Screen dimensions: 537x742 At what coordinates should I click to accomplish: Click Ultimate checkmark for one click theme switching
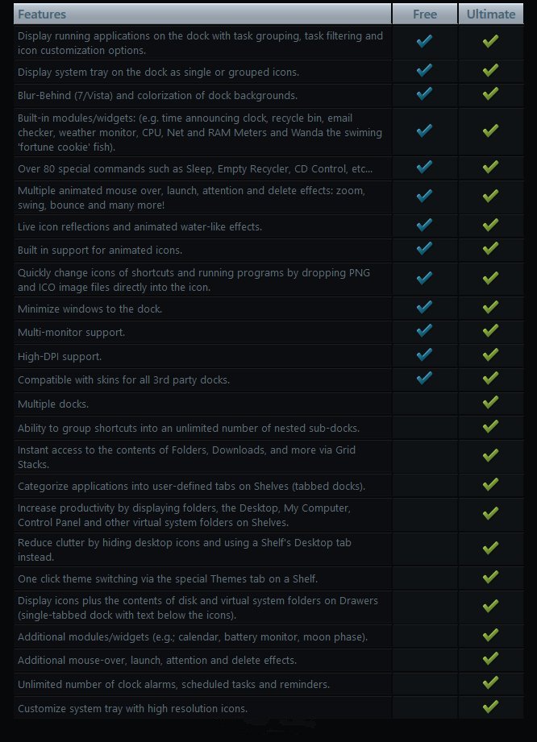[490, 578]
